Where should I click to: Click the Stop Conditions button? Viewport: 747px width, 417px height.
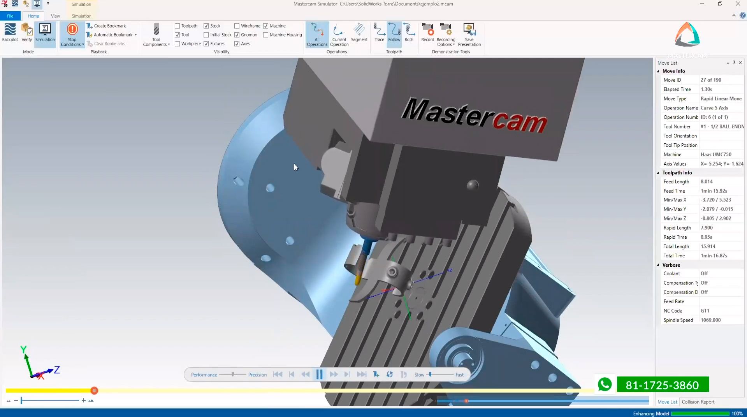(x=72, y=34)
